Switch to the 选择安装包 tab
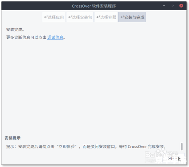 (x=80, y=17)
